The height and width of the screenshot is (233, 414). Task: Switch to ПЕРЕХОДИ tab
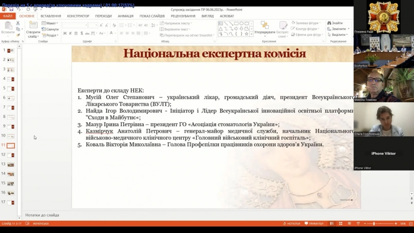pos(103,16)
